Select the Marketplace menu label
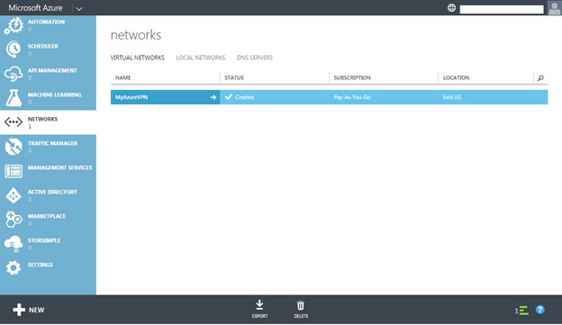Image resolution: width=562 pixels, height=325 pixels. pyautogui.click(x=47, y=216)
